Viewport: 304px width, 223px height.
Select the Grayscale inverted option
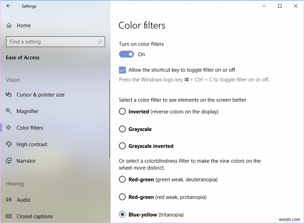pos(122,146)
